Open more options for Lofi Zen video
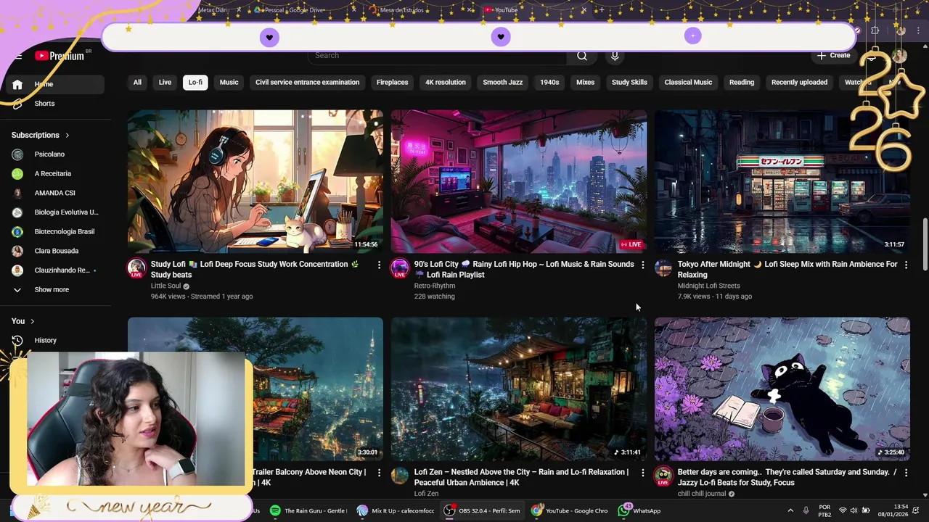The image size is (929, 522). tap(642, 473)
